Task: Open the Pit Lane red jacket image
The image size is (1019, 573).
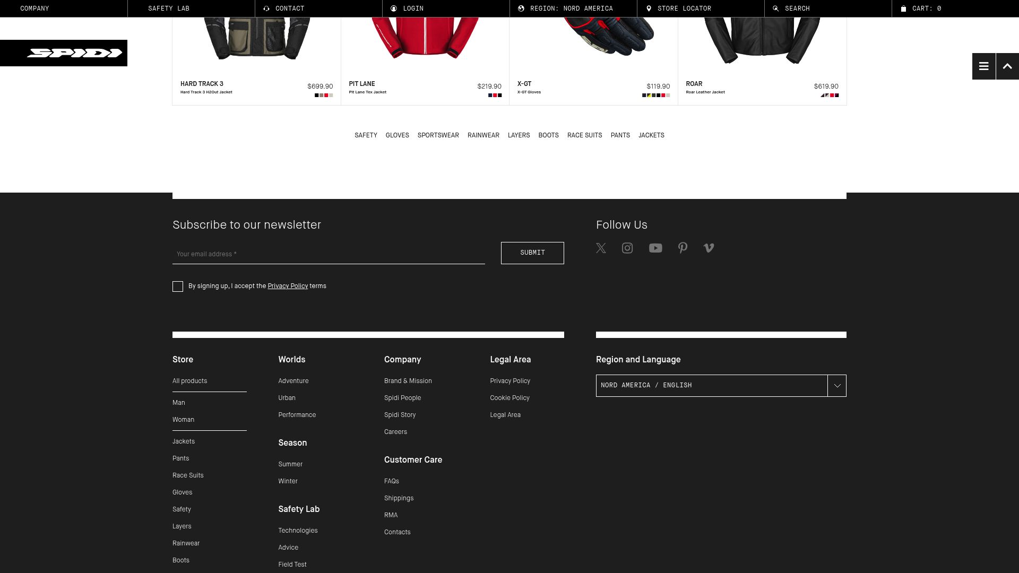Action: pyautogui.click(x=425, y=37)
